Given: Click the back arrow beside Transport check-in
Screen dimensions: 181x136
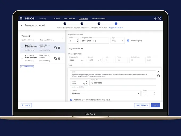Looking at the screenshot, I should (x=22, y=26).
